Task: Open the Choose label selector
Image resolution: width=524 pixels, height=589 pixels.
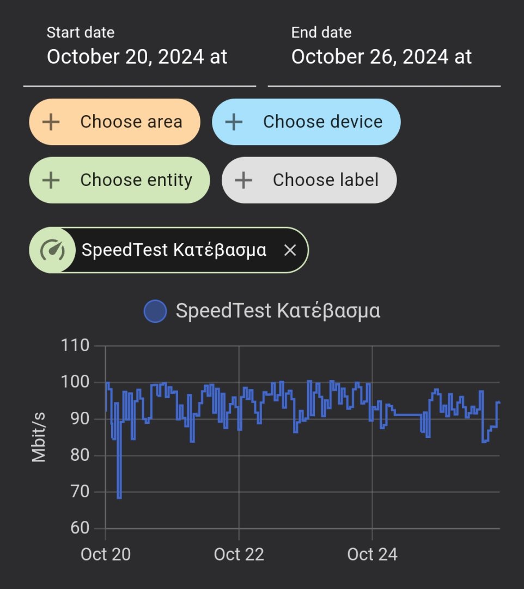Action: [325, 180]
